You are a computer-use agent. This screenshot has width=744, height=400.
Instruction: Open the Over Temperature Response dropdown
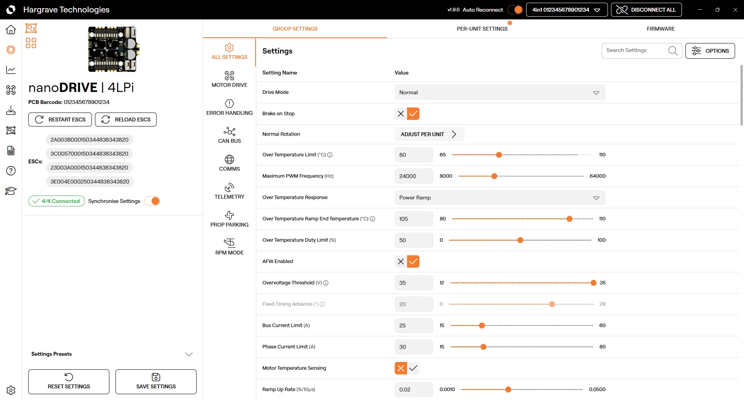[x=500, y=197]
